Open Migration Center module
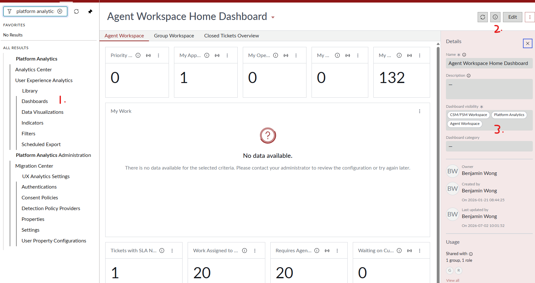The width and height of the screenshot is (535, 283). 34,166
